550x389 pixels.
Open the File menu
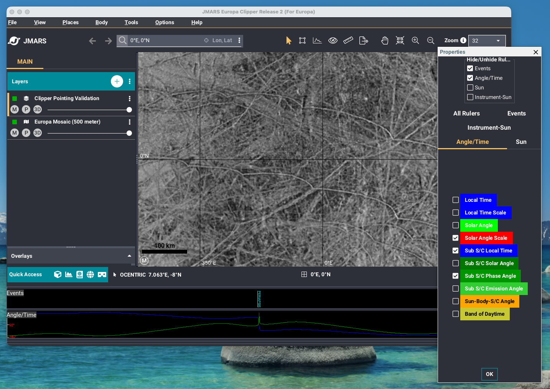coord(12,22)
